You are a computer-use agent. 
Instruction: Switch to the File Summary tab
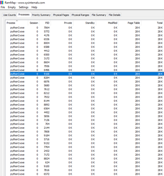click(99, 15)
